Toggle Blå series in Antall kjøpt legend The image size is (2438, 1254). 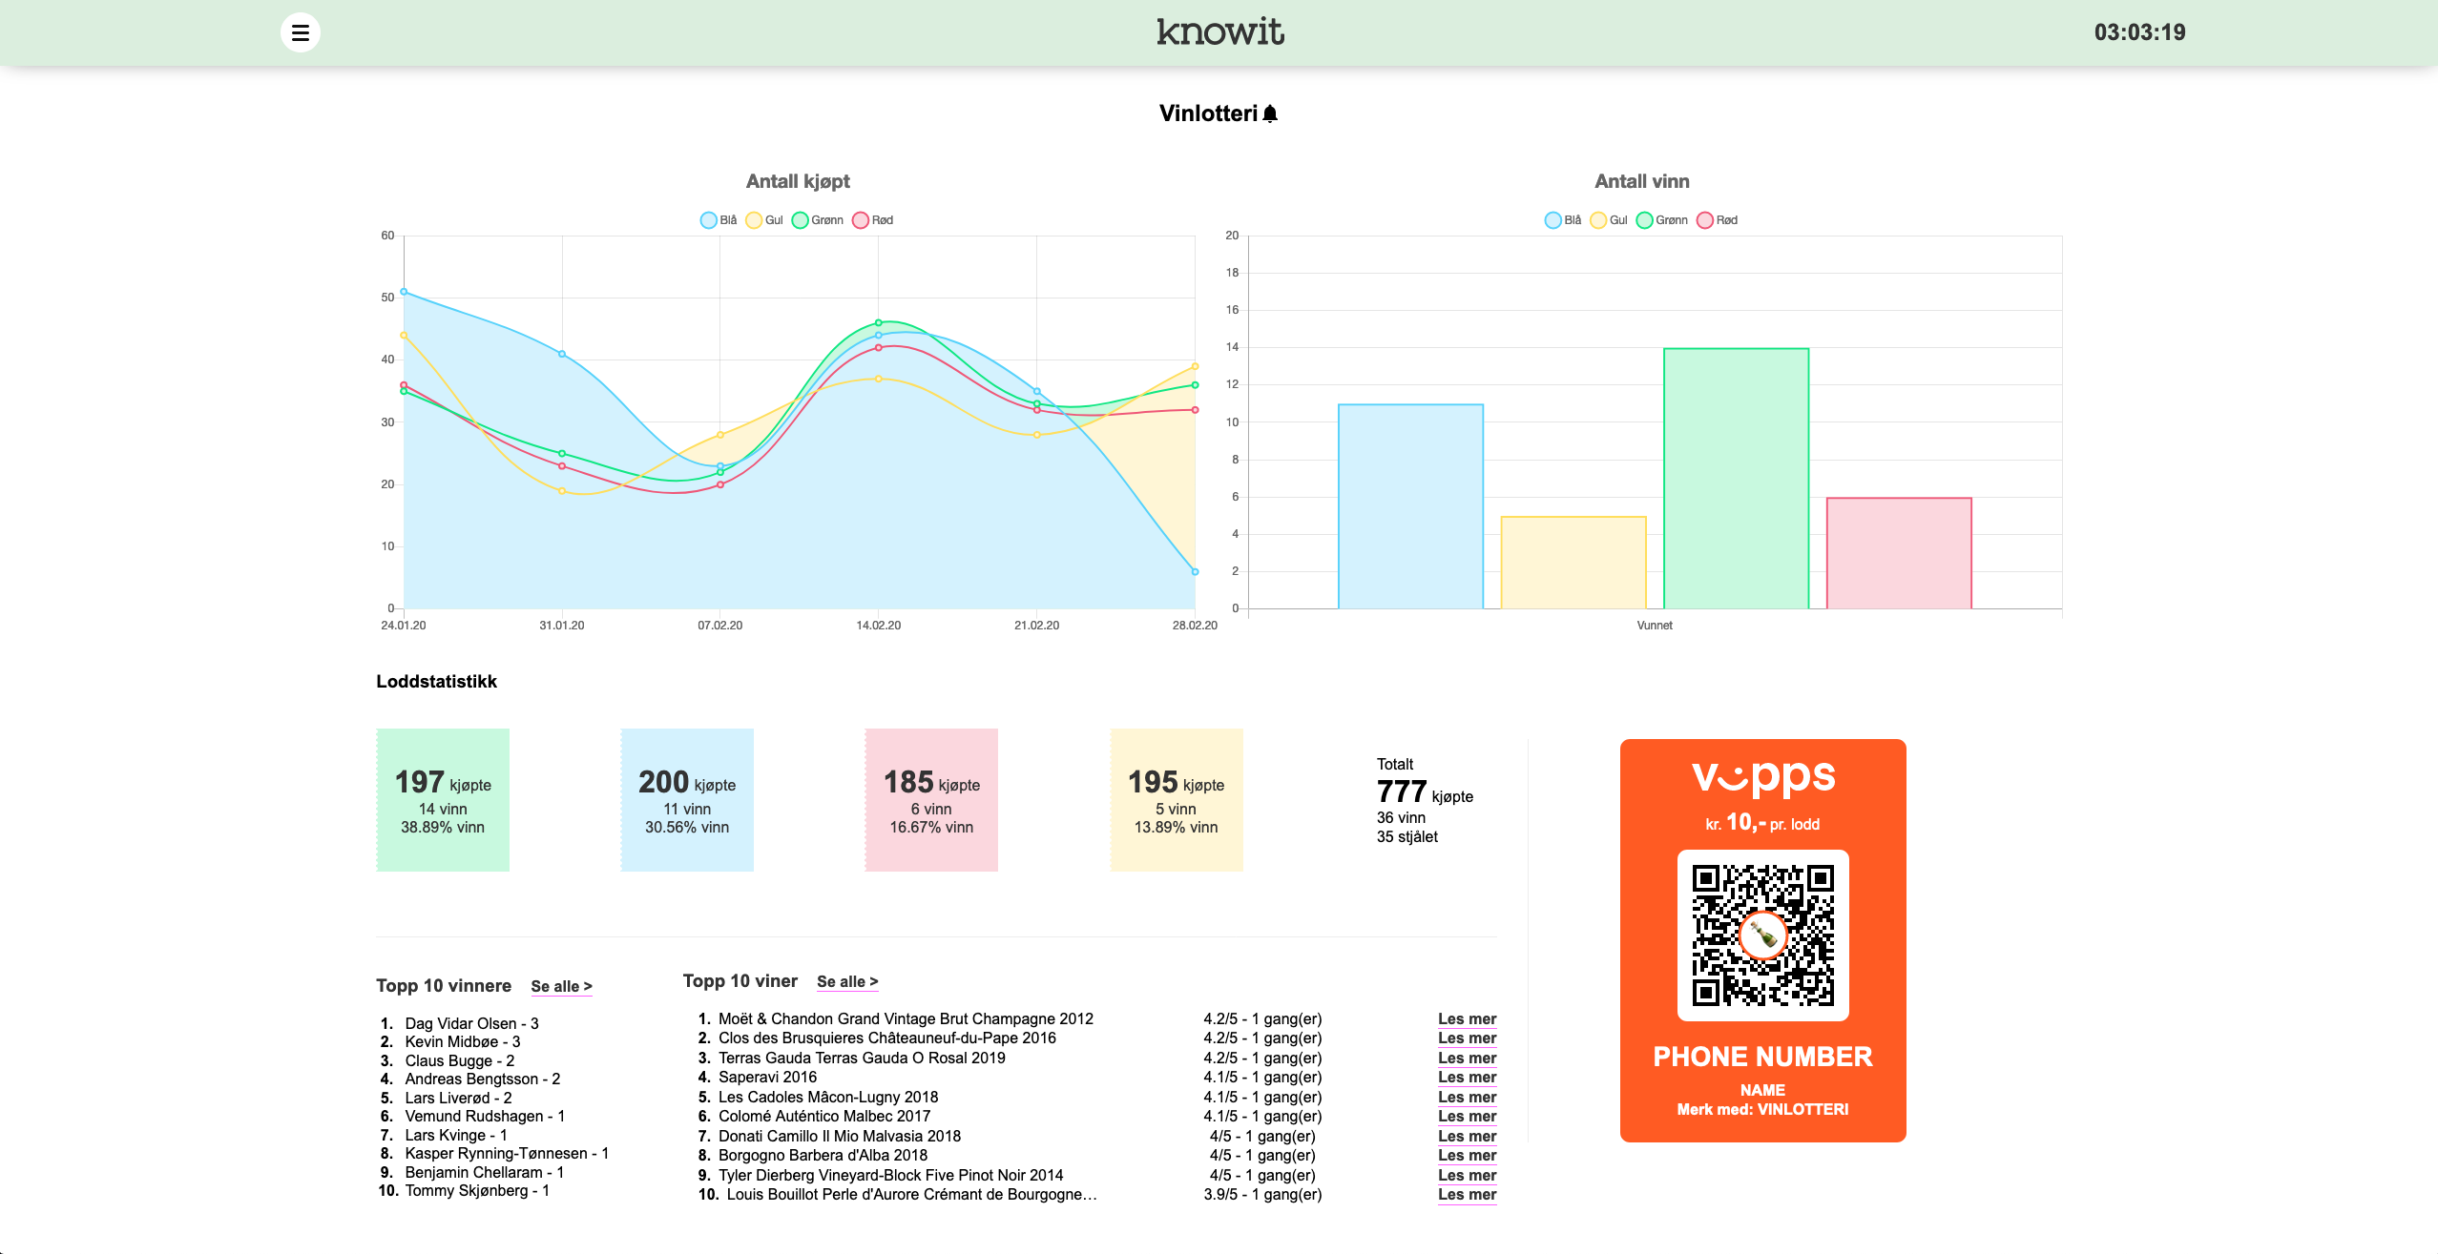click(x=719, y=220)
